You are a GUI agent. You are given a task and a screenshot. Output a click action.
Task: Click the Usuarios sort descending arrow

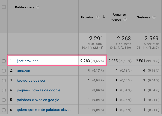104,17
